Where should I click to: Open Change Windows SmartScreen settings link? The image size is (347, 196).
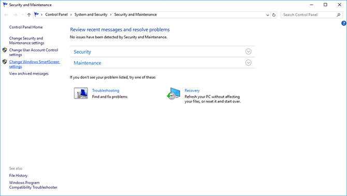pos(35,64)
